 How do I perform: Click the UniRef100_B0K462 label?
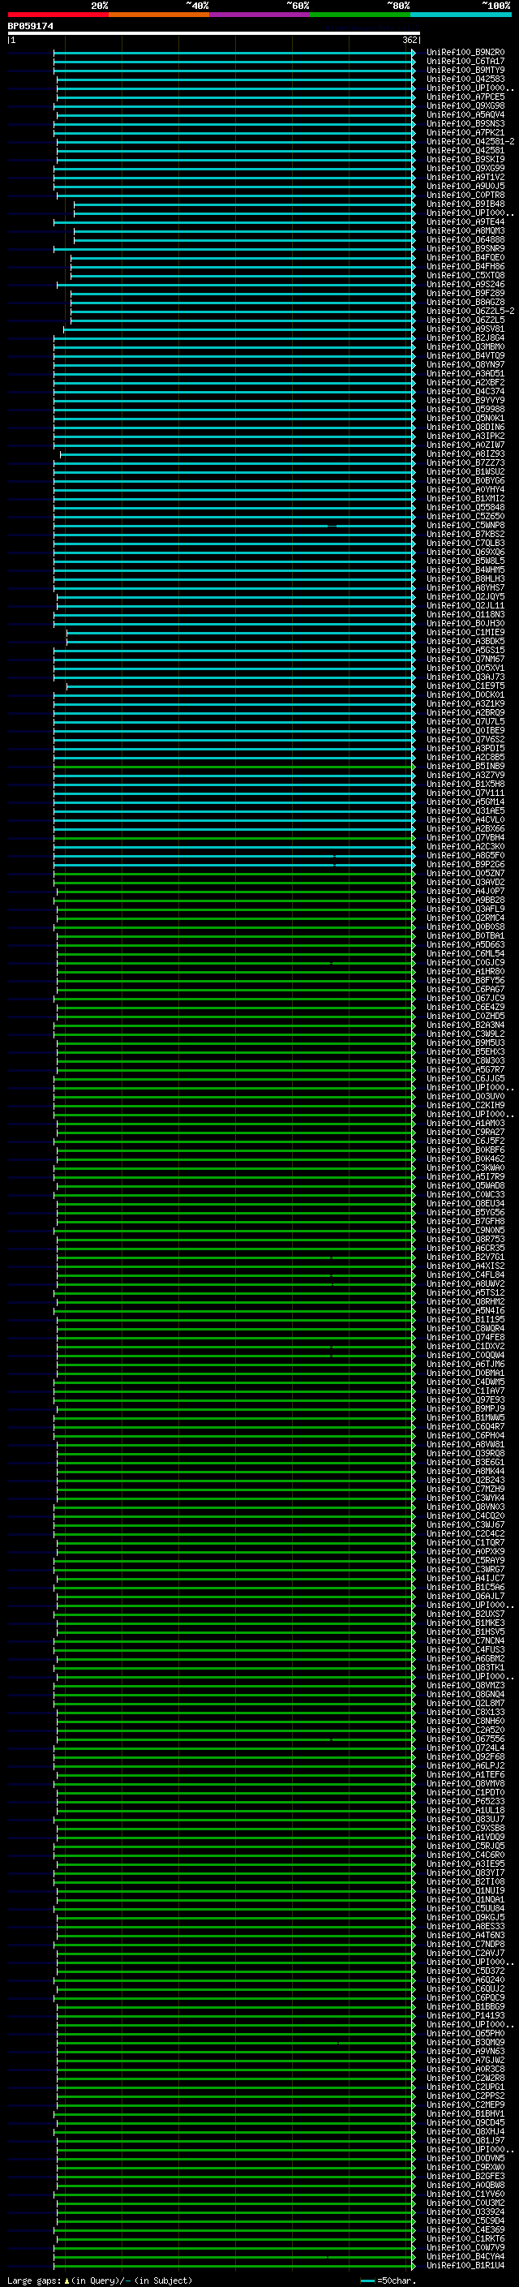pyautogui.click(x=465, y=1159)
